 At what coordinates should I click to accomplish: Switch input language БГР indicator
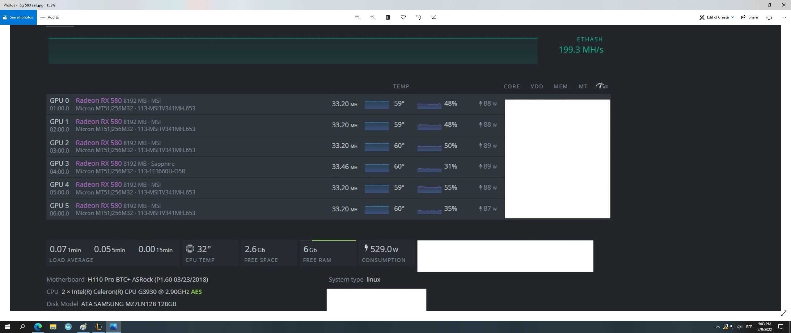pos(749,327)
